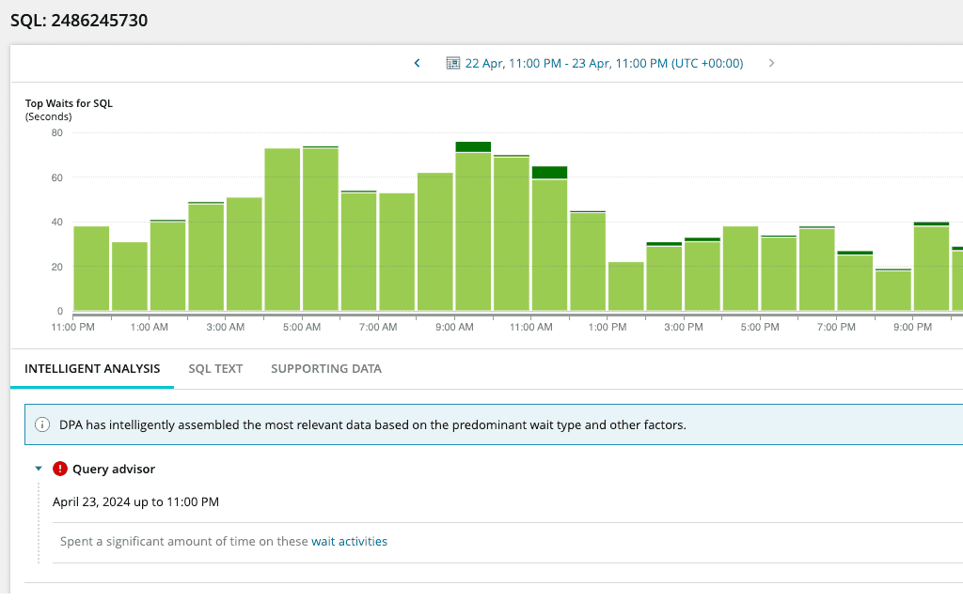Click the left chevron to view previous time period
This screenshot has width=963, height=601.
tap(417, 63)
